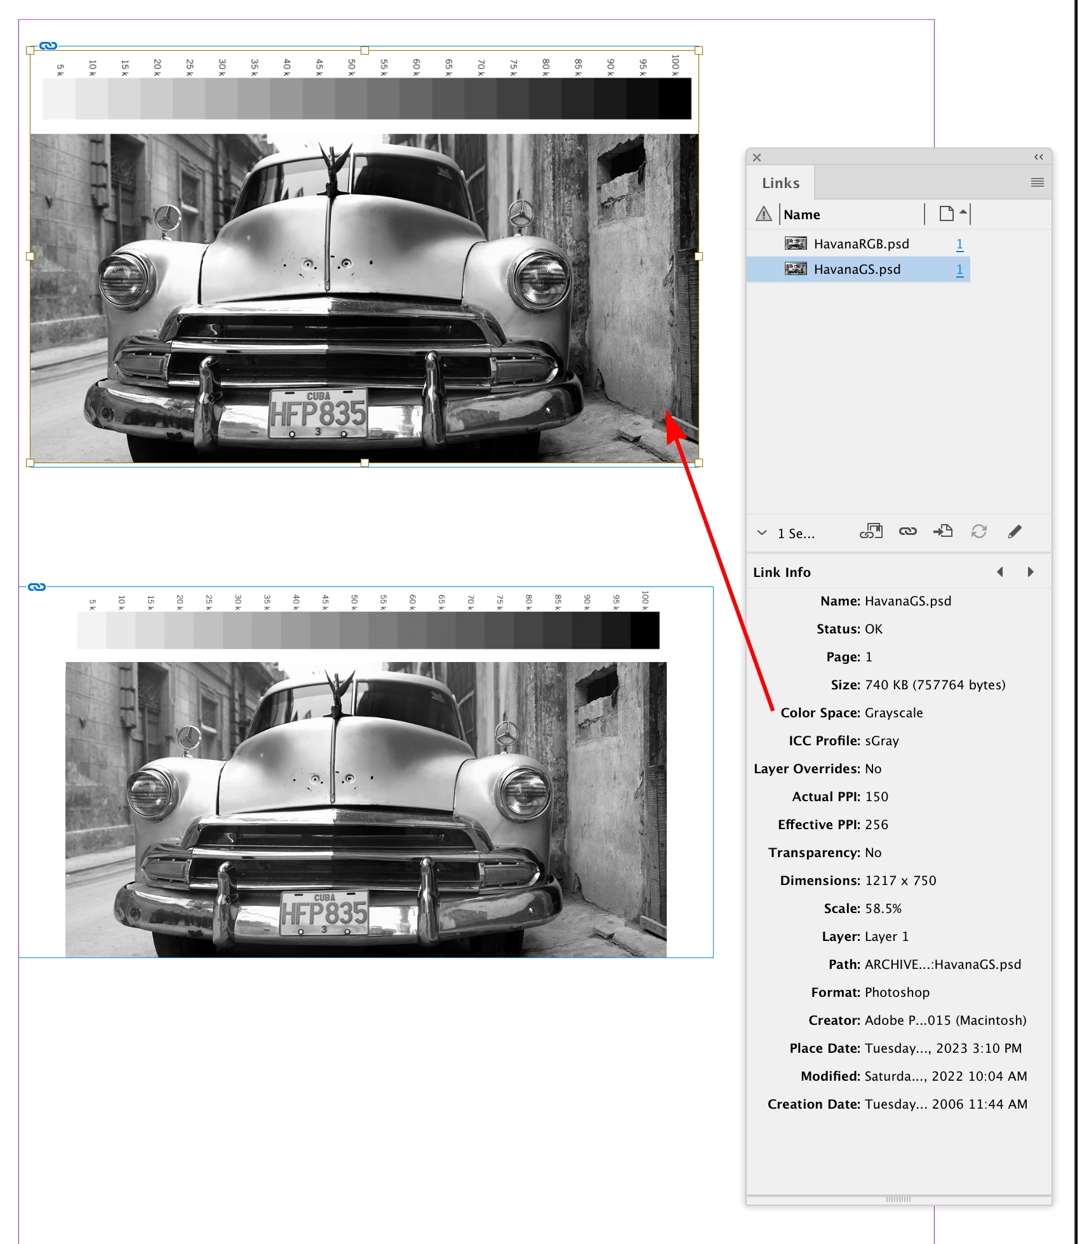
Task: Show previous link info with left arrow
Action: point(1000,572)
